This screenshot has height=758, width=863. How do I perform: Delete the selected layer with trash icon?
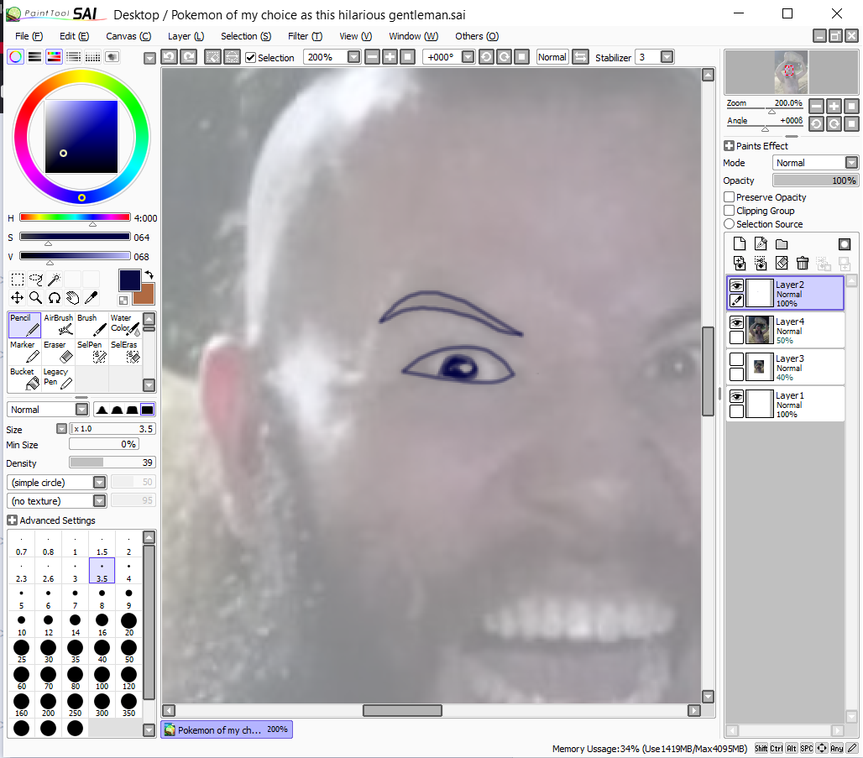[803, 263]
